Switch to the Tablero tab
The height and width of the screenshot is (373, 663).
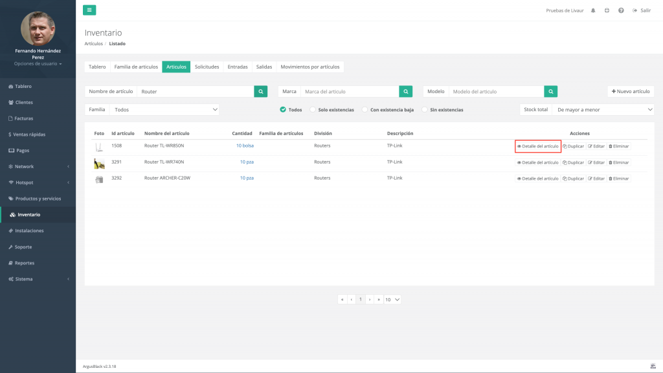click(x=97, y=67)
